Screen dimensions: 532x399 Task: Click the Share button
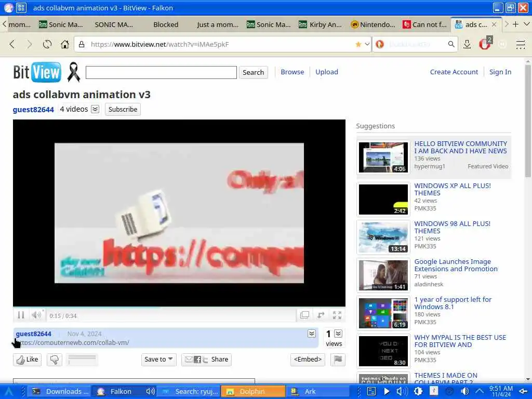pos(206,360)
